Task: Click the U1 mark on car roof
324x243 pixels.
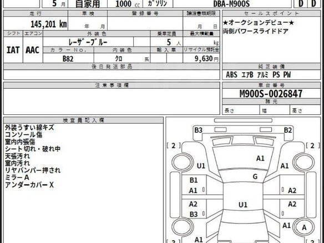Action: click(x=243, y=205)
